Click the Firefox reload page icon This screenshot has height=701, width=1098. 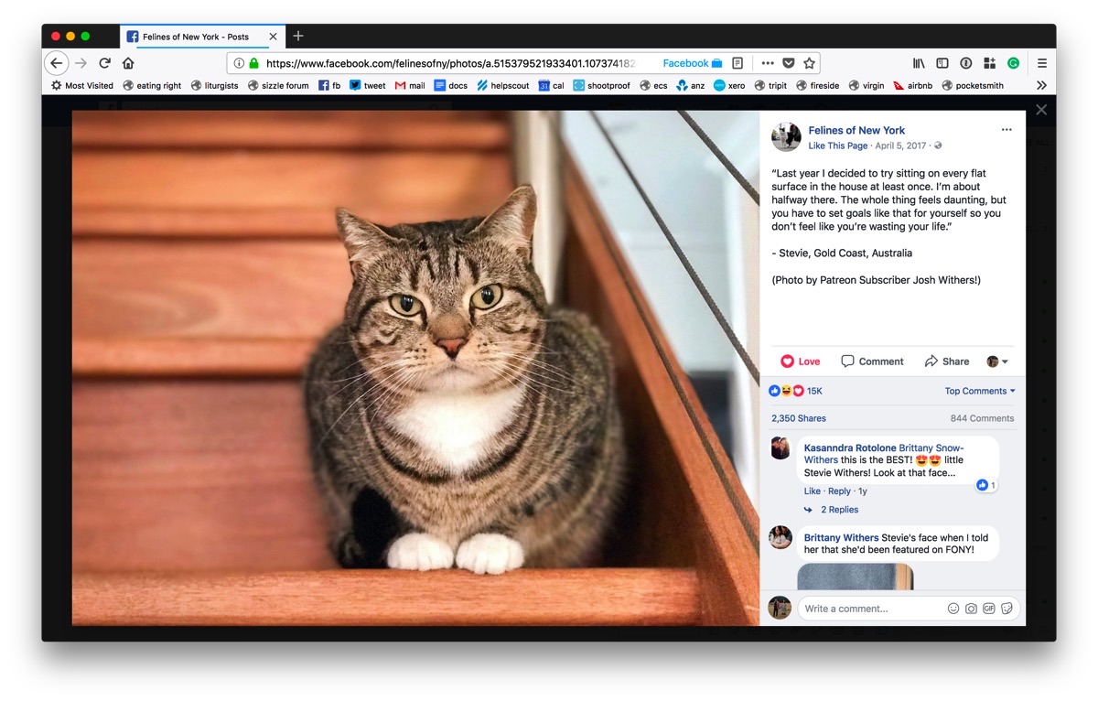click(x=104, y=63)
